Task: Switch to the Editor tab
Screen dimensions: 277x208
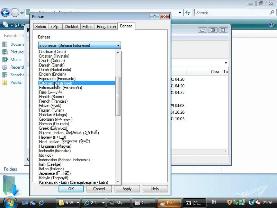Action: click(87, 27)
